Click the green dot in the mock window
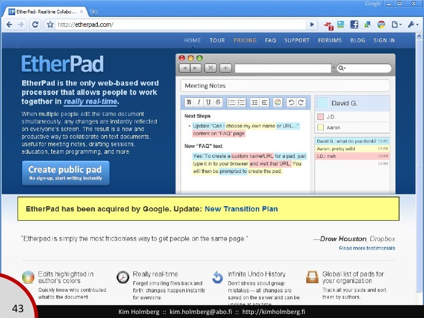This screenshot has width=424, height=318. [200, 58]
